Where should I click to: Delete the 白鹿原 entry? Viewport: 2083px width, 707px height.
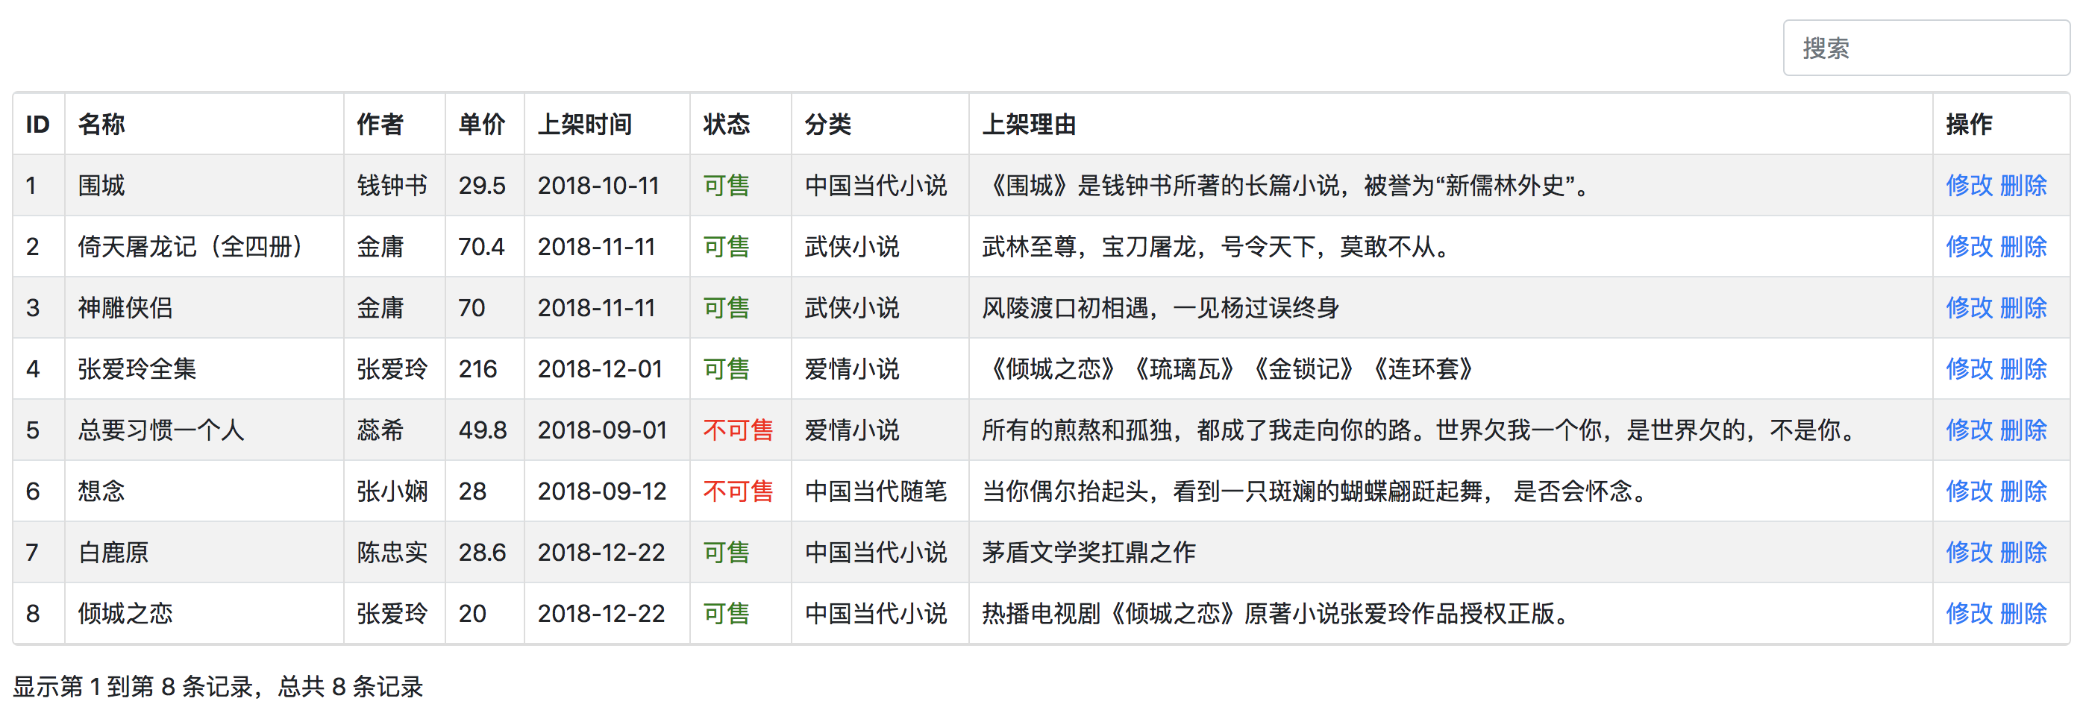coord(2023,553)
